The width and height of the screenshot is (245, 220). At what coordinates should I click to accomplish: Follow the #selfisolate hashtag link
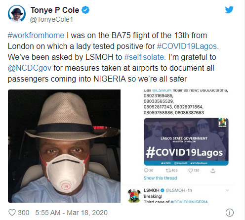[144, 57]
